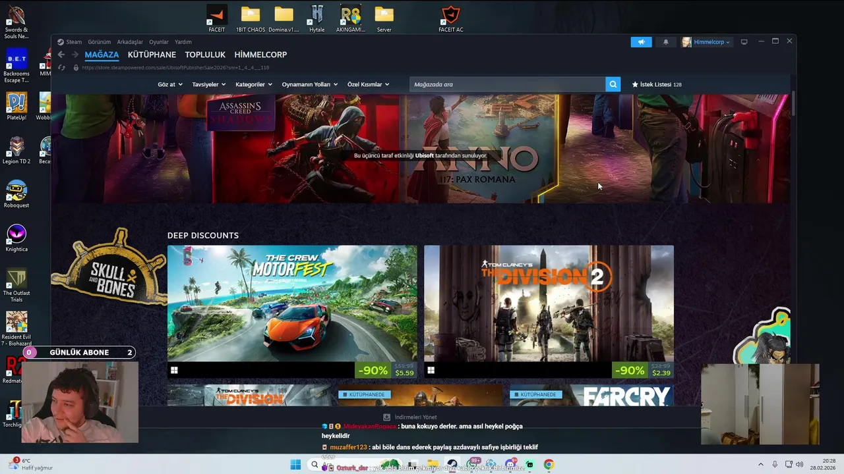Open The Division game thumbnail
The image size is (844, 474).
point(249,396)
